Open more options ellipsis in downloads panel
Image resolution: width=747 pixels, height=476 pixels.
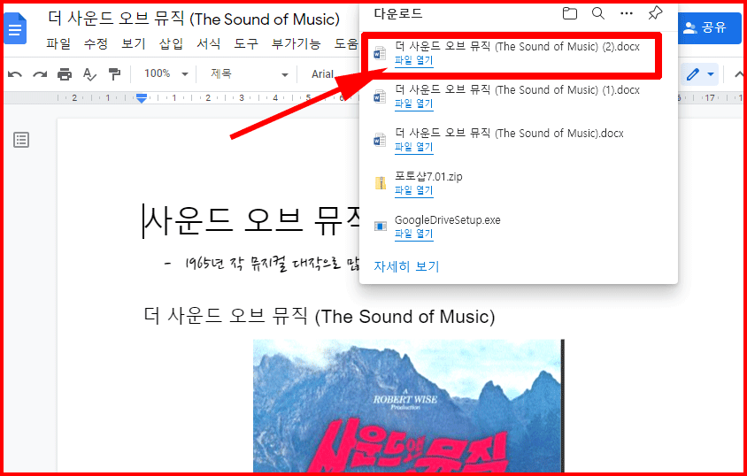coord(627,13)
